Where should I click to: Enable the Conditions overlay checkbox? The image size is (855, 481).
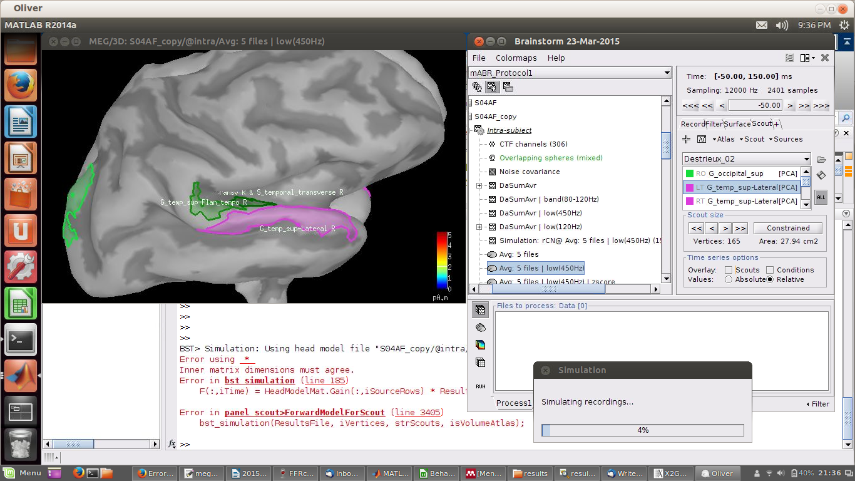(x=770, y=270)
